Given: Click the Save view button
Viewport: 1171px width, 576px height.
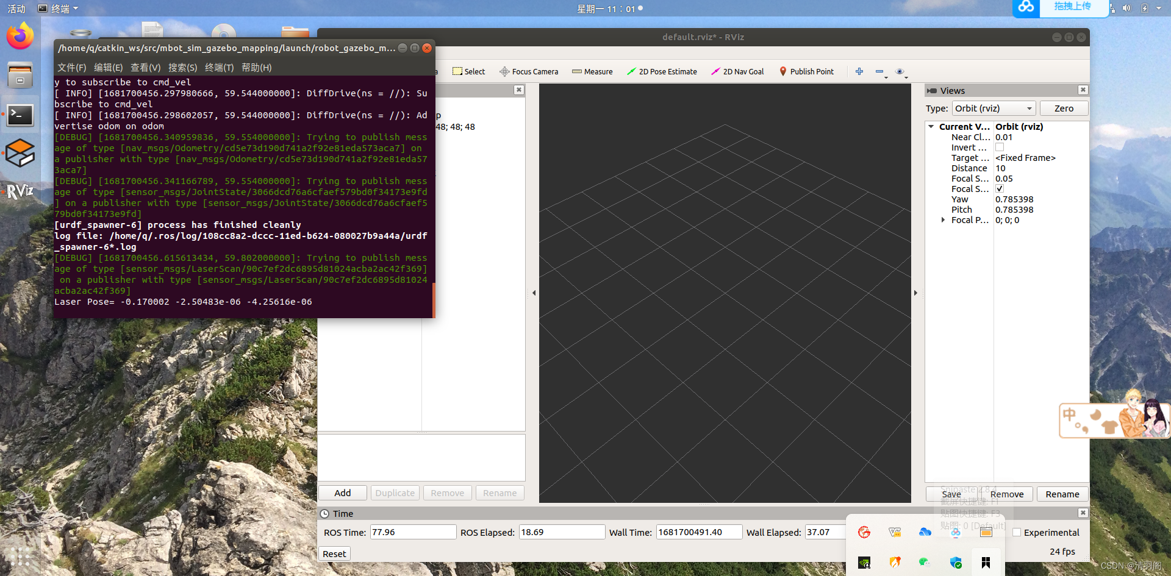Looking at the screenshot, I should [951, 494].
